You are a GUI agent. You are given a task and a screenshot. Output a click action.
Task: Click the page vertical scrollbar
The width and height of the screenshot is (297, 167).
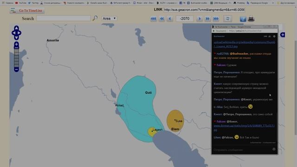(296, 87)
